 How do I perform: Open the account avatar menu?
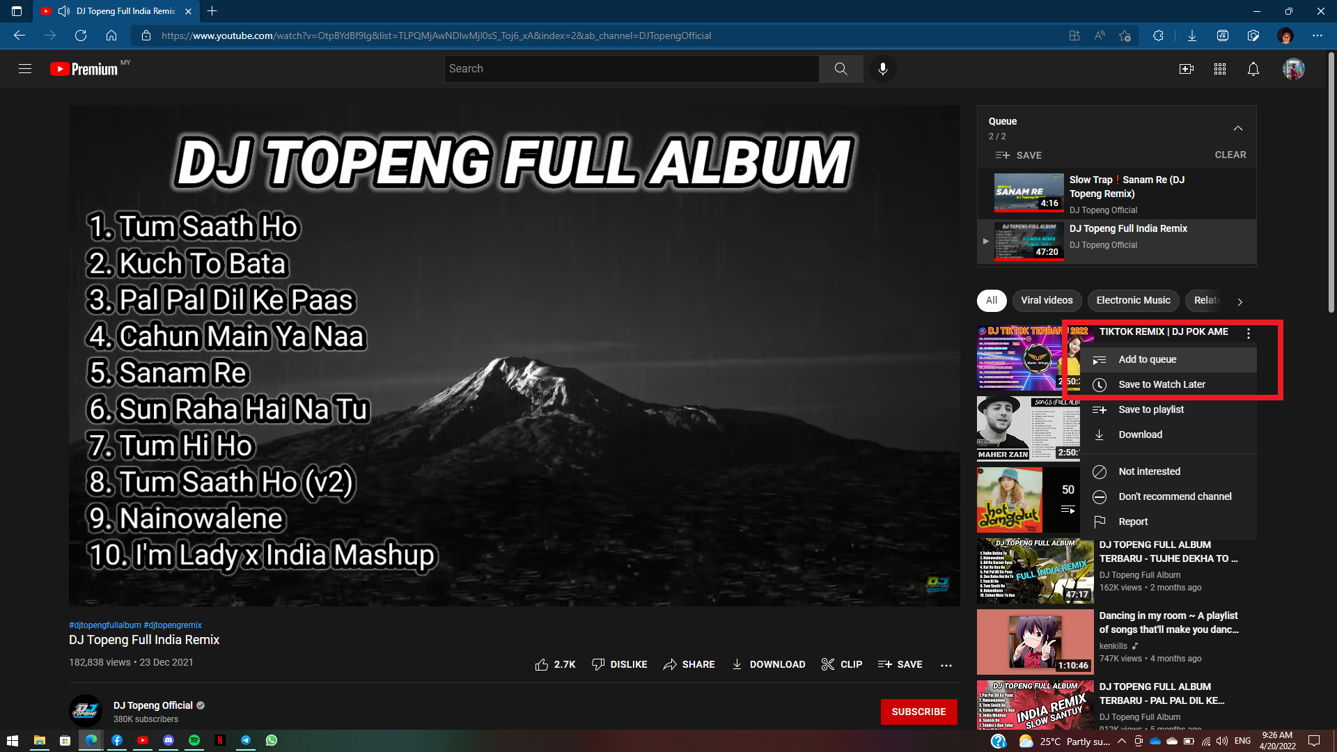pyautogui.click(x=1294, y=69)
